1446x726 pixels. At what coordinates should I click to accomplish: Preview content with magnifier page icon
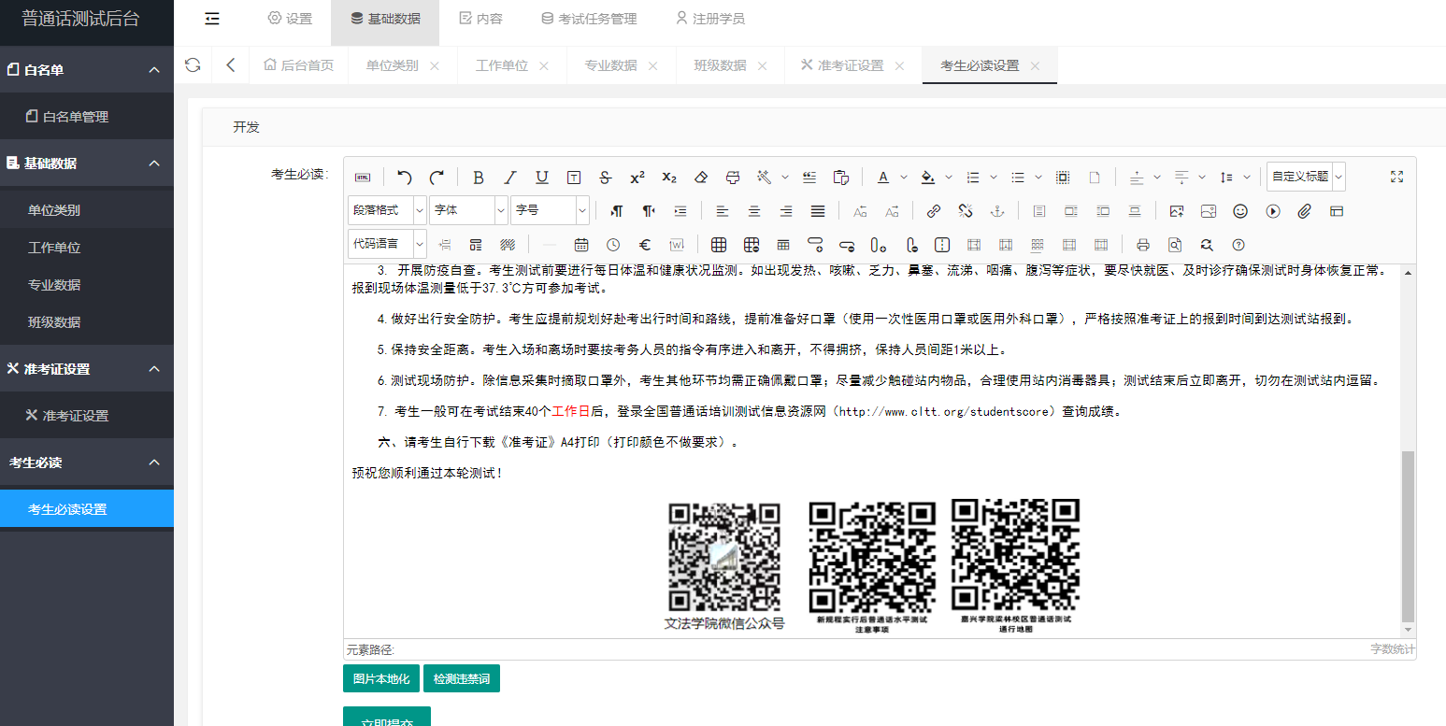pos(1175,245)
